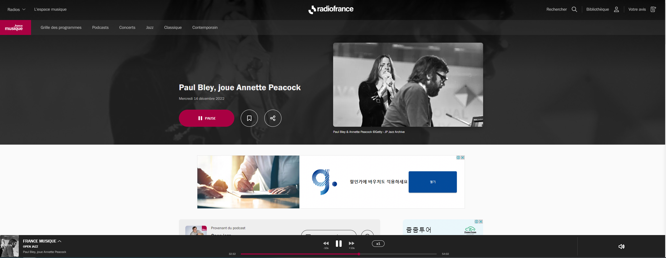
Task: Open the Jazz menu item
Action: click(x=150, y=27)
